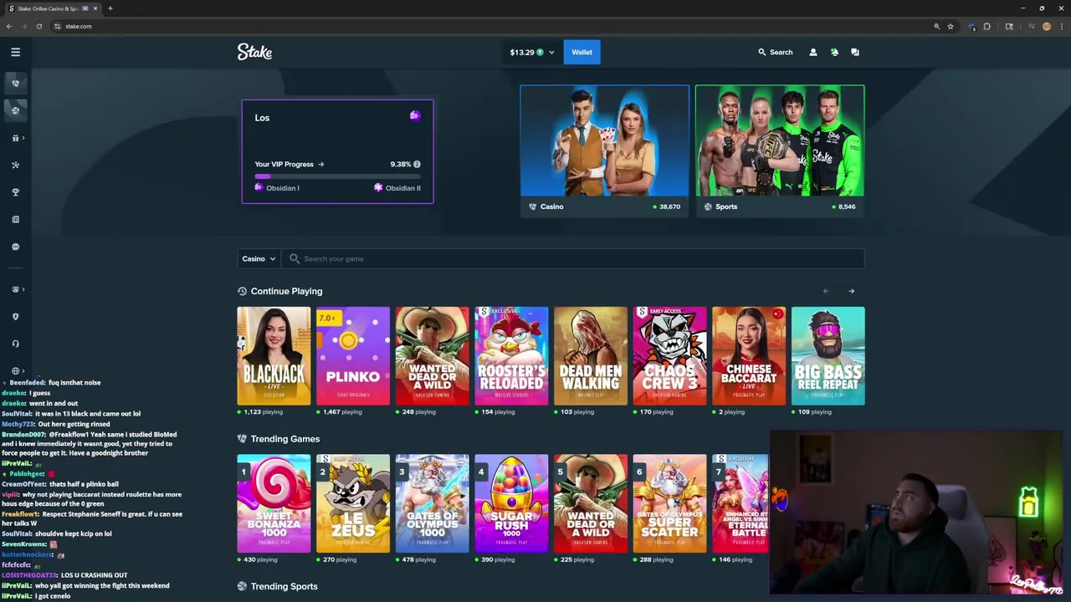
Task: Open Wanted Dead or a Wild trending tile
Action: [590, 503]
